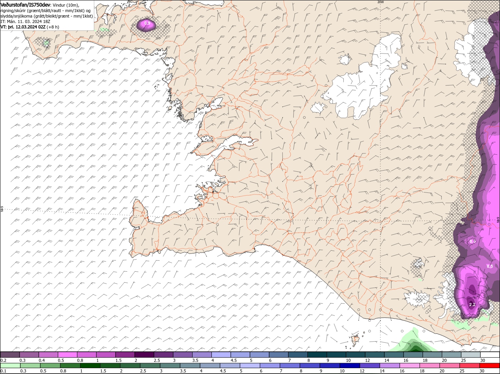Click the small islands off the south coast
This screenshot has height=374, width=500.
[x=355, y=340]
